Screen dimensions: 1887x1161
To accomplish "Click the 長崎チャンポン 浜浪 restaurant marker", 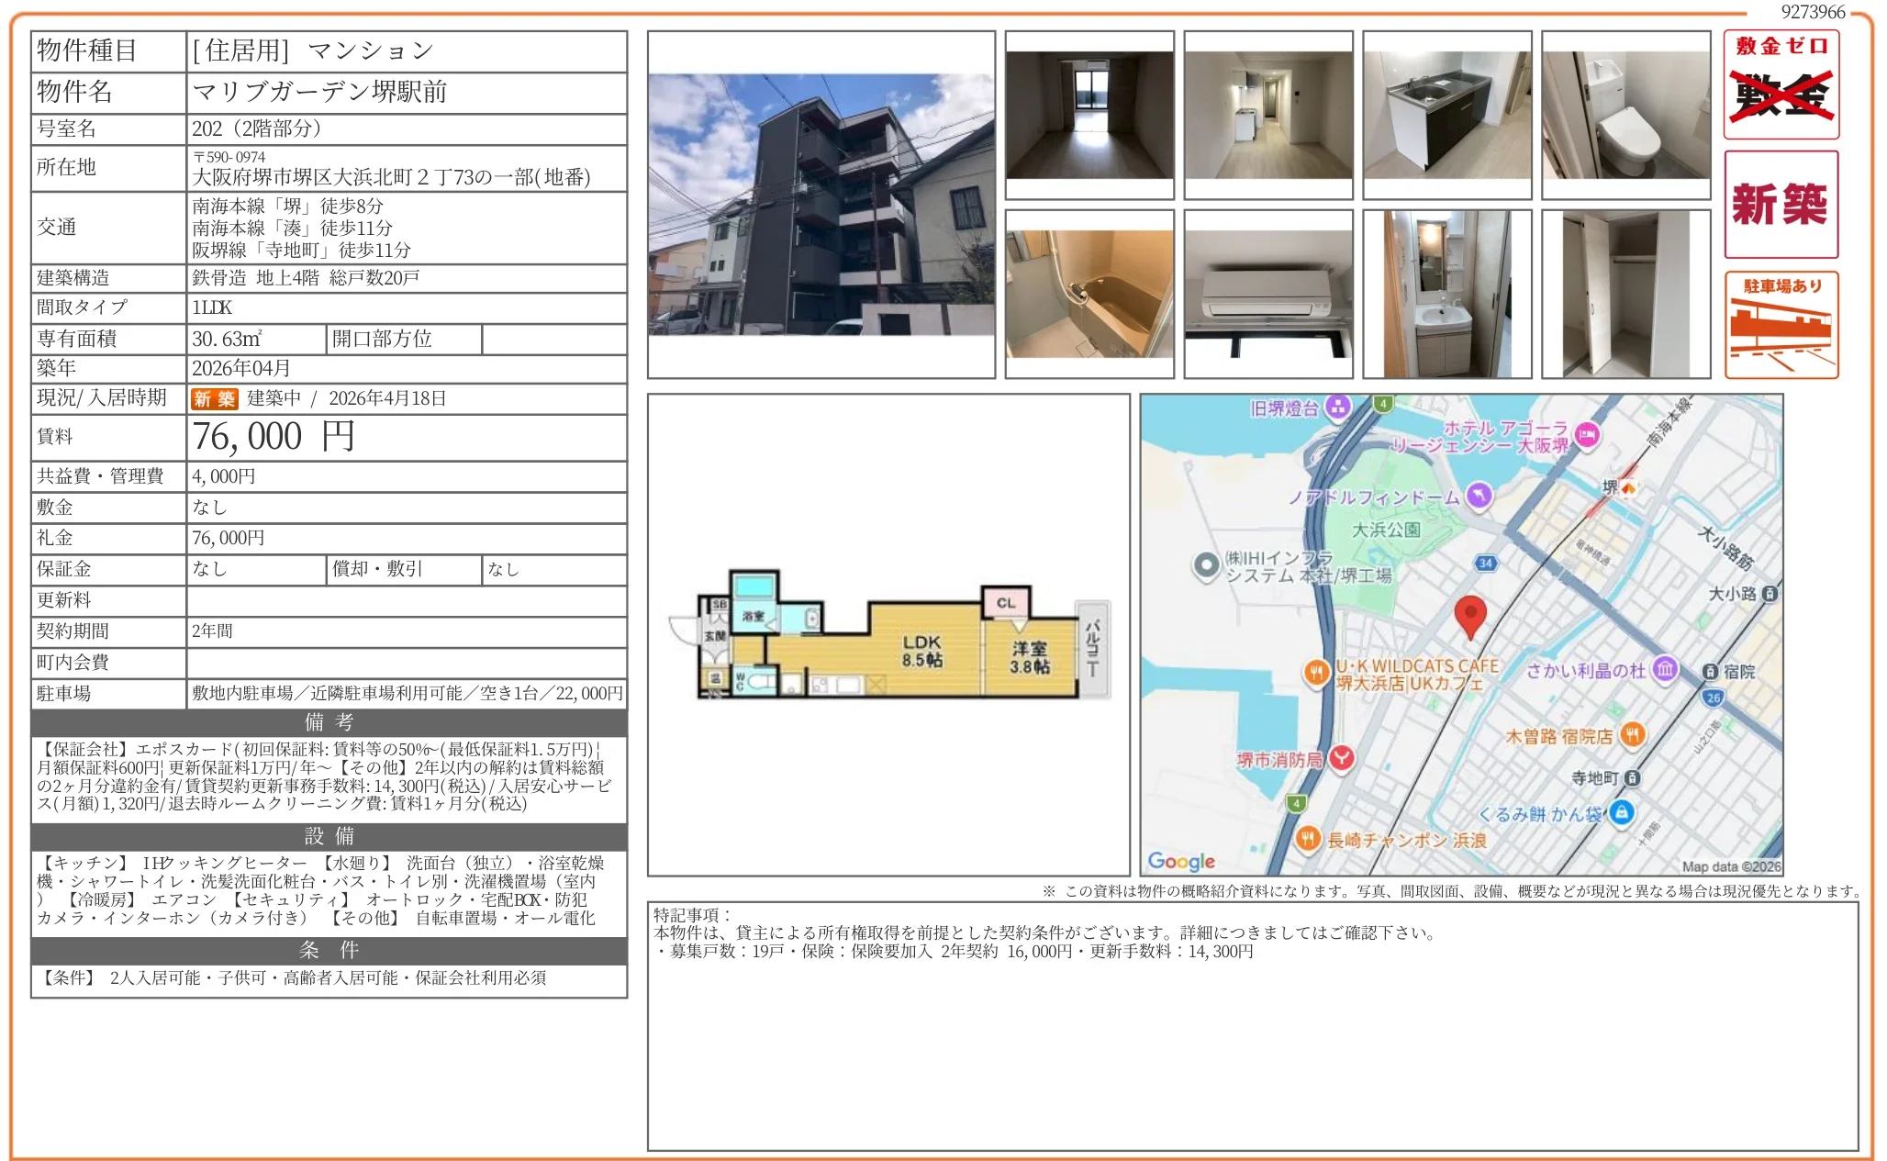I will [1308, 839].
